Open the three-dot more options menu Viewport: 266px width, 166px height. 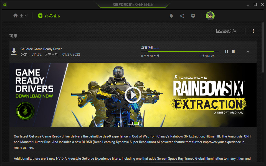(x=253, y=31)
